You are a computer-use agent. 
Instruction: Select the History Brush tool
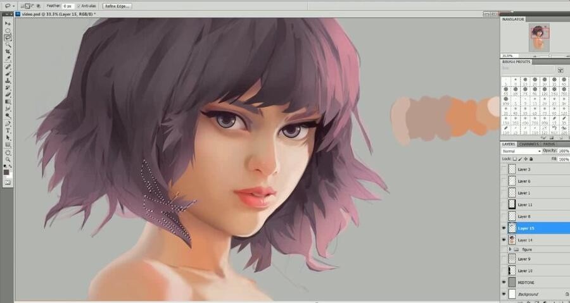[8, 87]
